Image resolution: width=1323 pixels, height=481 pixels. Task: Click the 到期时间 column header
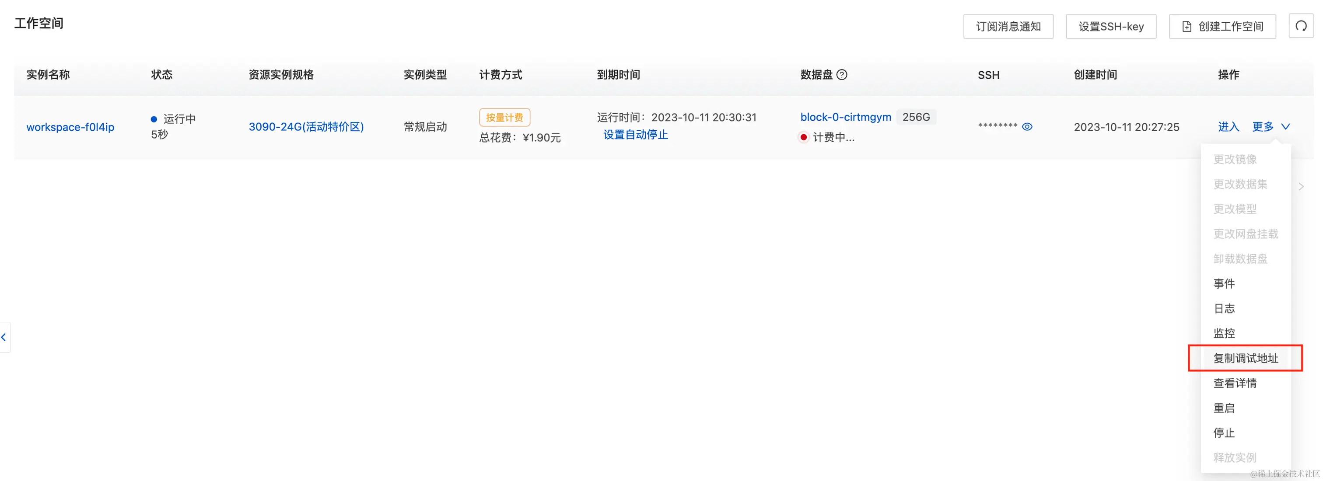[x=618, y=75]
